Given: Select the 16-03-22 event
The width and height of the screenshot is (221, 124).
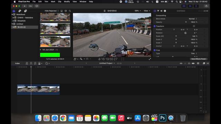Looking at the screenshot, I should pyautogui.click(x=25, y=27).
